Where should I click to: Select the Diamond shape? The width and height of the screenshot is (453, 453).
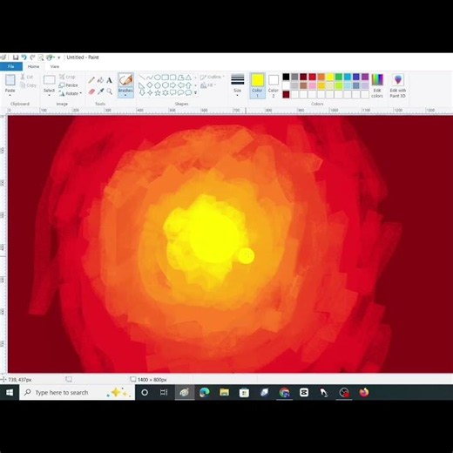coord(150,85)
